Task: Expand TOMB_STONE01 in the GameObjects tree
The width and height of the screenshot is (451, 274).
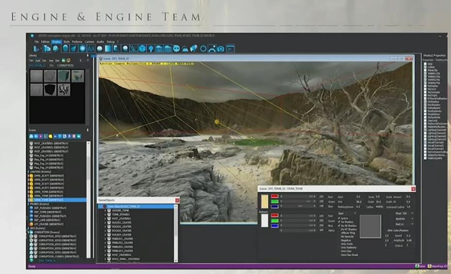Action: [105, 214]
